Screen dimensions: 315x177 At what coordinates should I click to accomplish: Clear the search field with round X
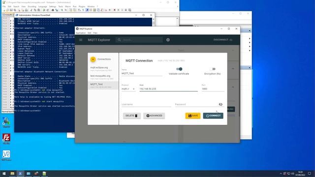pyautogui.click(x=168, y=40)
